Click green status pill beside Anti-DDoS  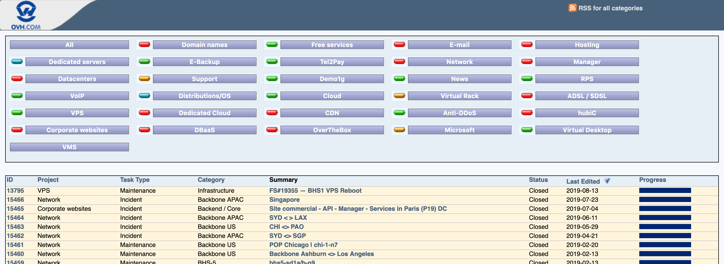tap(399, 113)
